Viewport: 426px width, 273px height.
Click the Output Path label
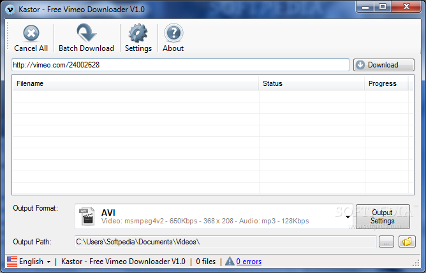click(32, 242)
